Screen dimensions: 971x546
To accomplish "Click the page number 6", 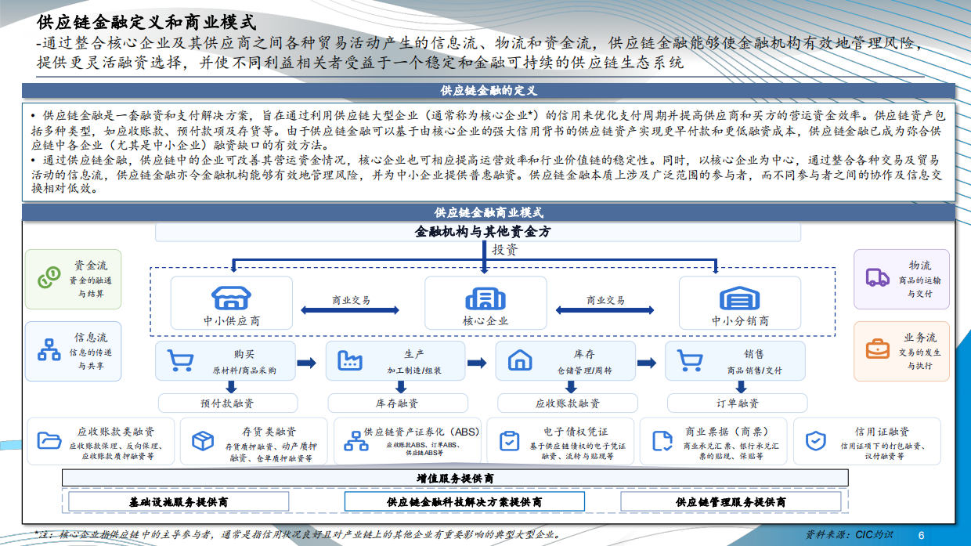I will [x=922, y=534].
